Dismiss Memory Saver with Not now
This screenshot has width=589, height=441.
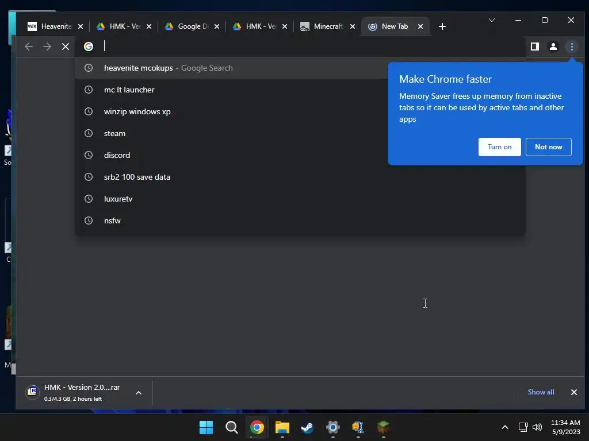[548, 147]
